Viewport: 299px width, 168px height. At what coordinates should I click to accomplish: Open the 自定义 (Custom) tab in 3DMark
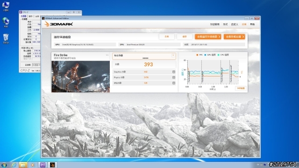(235, 24)
